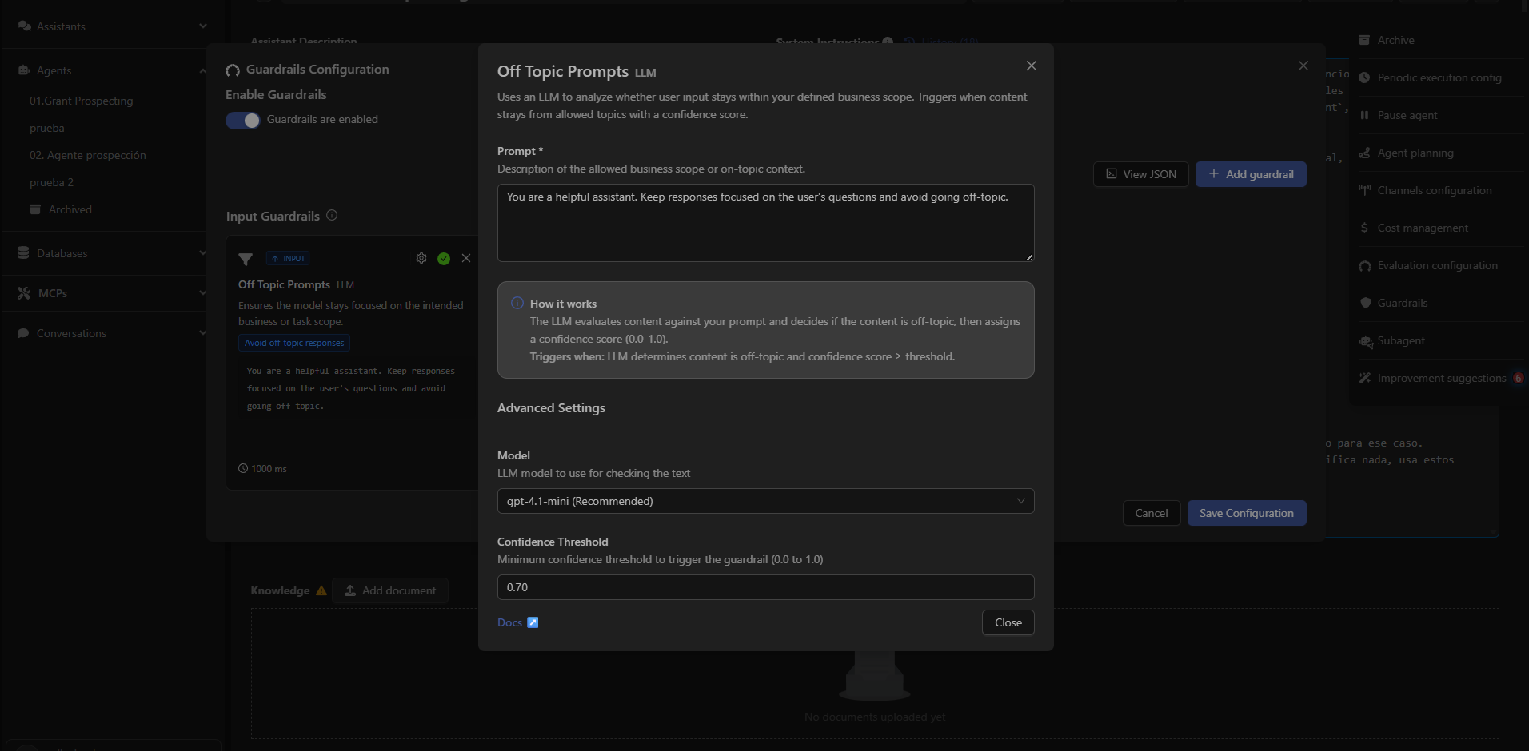Click the Input Guardrails info icon
Viewport: 1529px width, 751px height.
click(331, 216)
